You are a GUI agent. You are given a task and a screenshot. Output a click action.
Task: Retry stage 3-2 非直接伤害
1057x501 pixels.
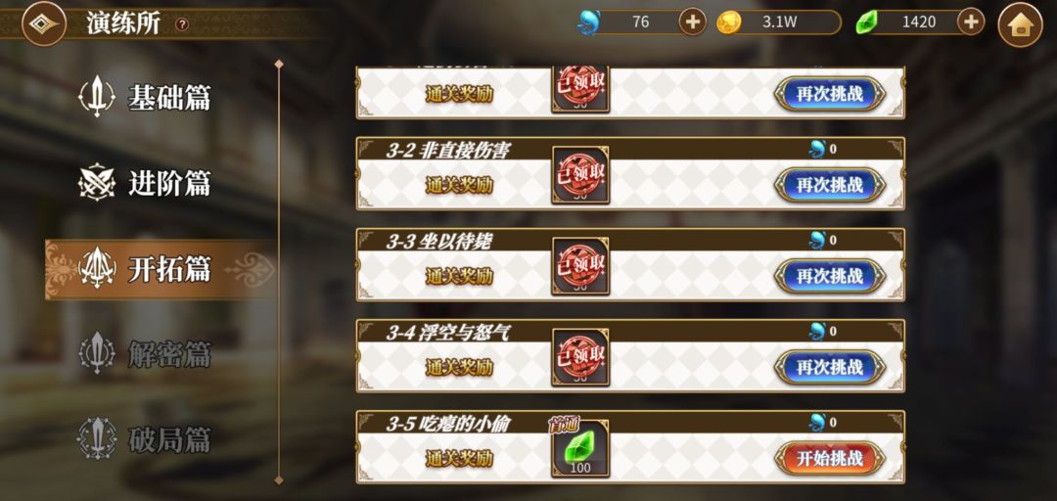[x=830, y=185]
